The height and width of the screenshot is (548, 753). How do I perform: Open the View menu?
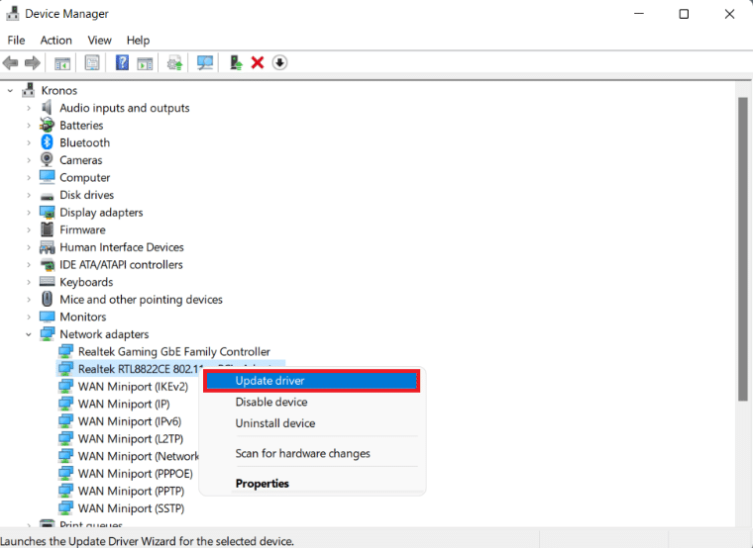click(x=99, y=40)
